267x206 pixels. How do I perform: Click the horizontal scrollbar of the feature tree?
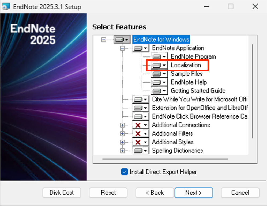click(165, 159)
